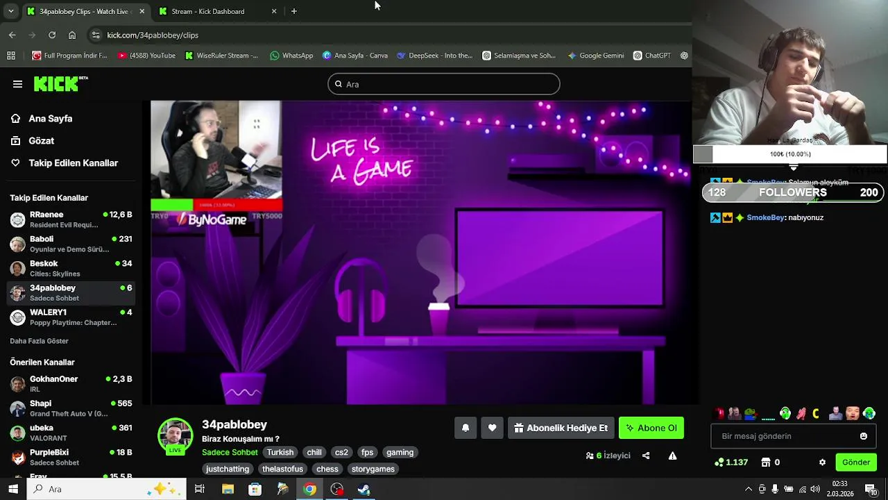Open Baboli channel in sidebar
Screen dimensions: 888x500
pyautogui.click(x=71, y=244)
